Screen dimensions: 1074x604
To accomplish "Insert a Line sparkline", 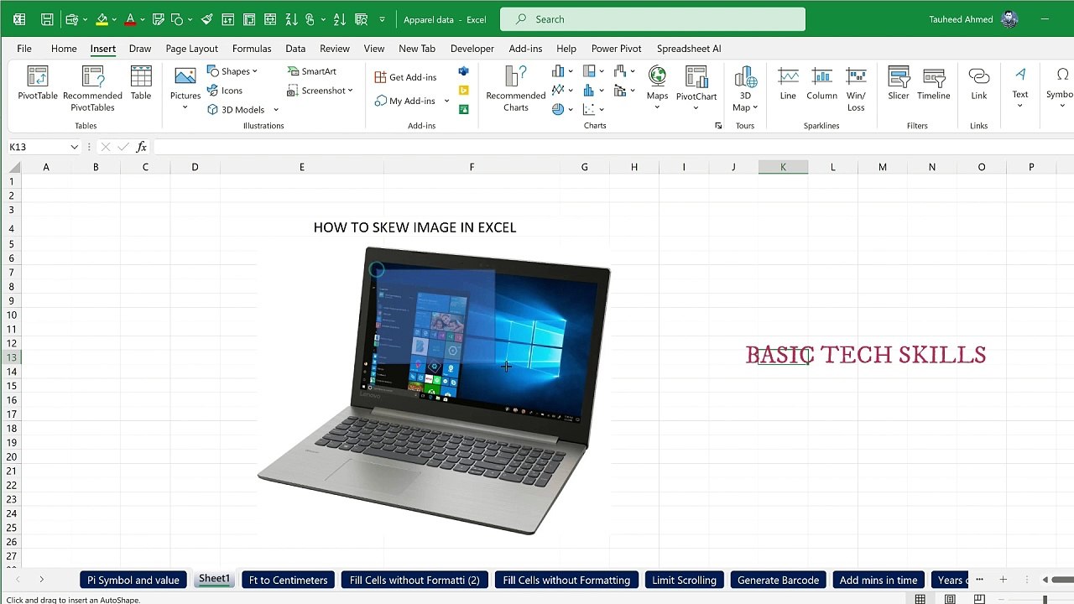I will click(788, 84).
